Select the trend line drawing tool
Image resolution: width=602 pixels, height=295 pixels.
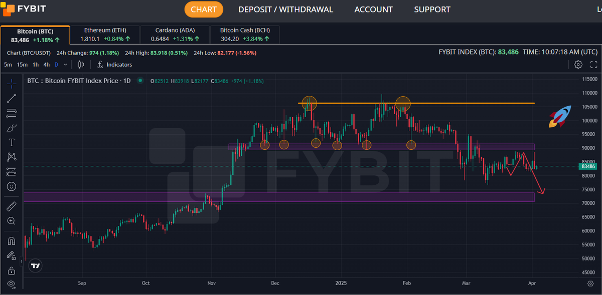(x=12, y=98)
